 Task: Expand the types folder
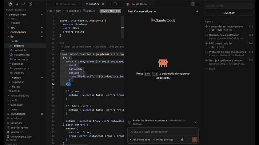click(8, 109)
